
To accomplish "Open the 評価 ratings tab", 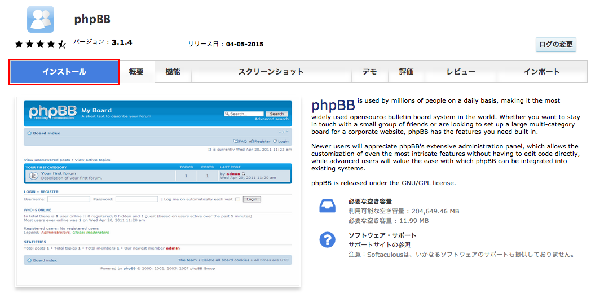I will click(406, 72).
